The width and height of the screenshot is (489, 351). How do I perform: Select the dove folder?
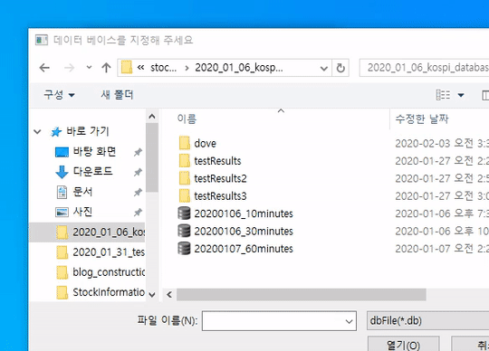pyautogui.click(x=205, y=143)
